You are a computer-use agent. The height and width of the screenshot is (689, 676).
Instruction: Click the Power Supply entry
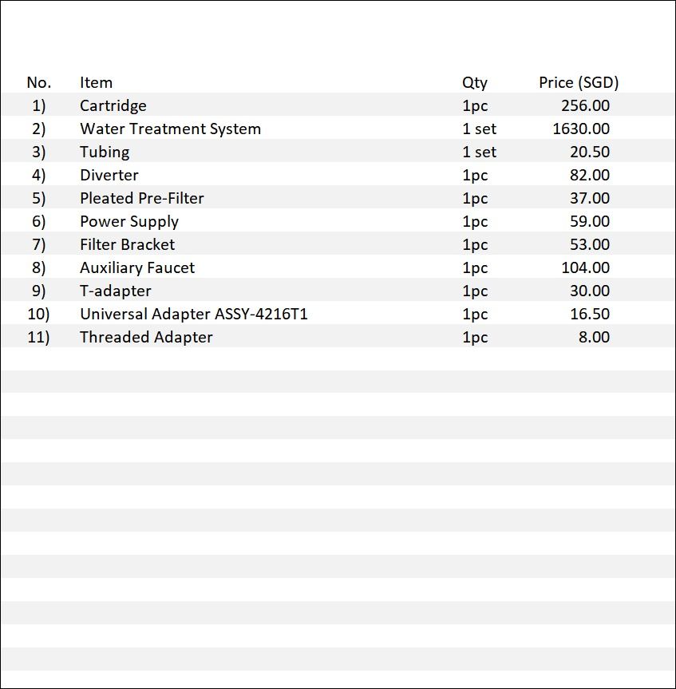(129, 221)
